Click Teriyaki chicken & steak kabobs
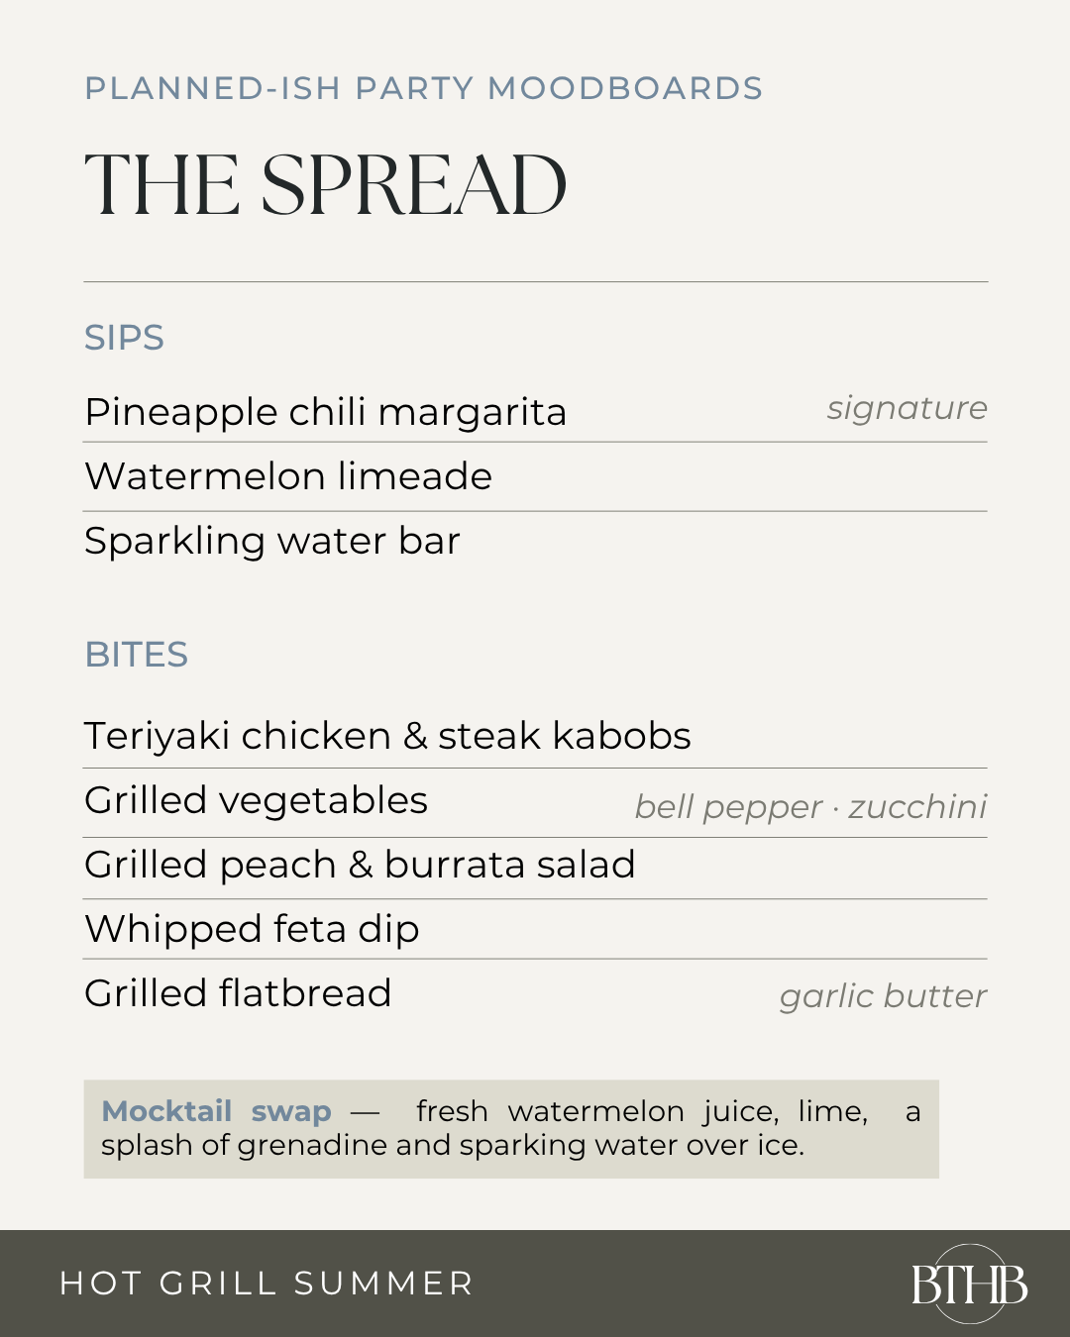1070x1337 pixels. (388, 736)
